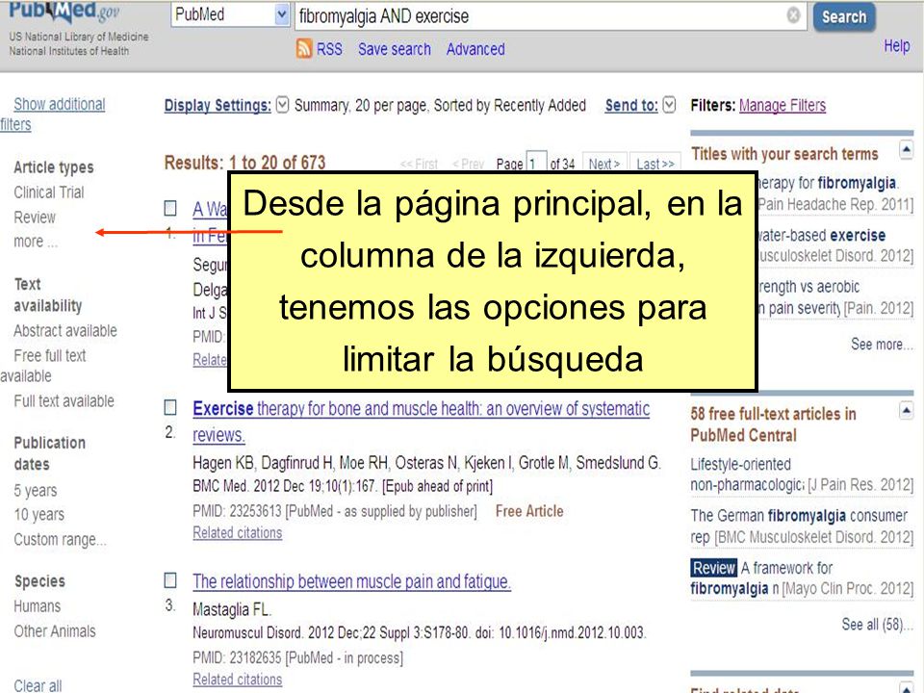Open Custom range date filter

(x=60, y=539)
